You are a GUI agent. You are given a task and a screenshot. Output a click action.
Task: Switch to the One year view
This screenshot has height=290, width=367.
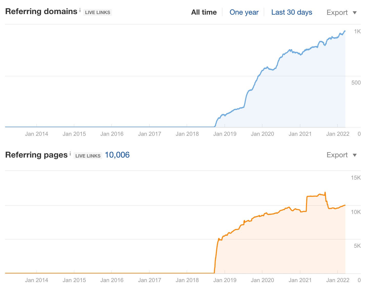tap(244, 12)
